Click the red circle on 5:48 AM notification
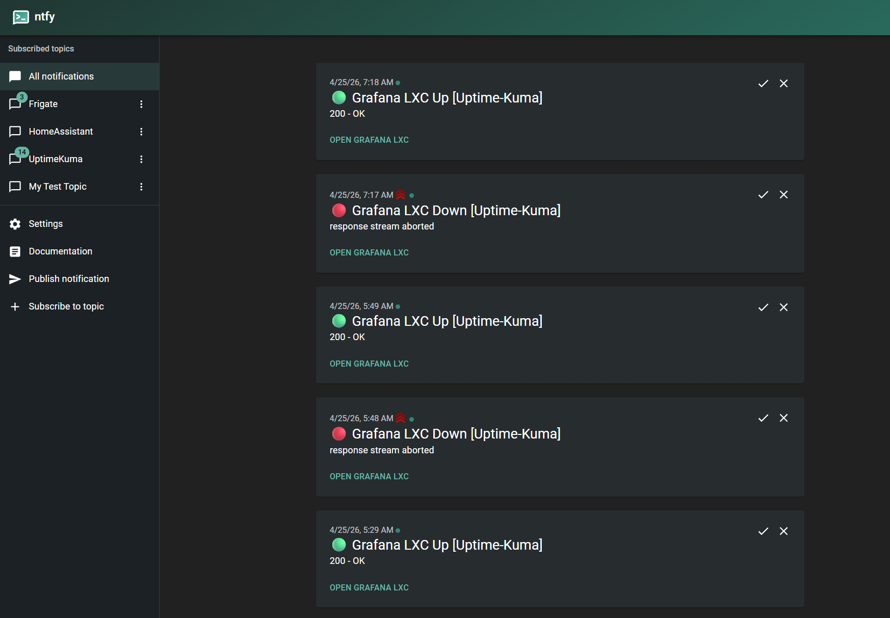Image resolution: width=890 pixels, height=618 pixels. tap(339, 433)
